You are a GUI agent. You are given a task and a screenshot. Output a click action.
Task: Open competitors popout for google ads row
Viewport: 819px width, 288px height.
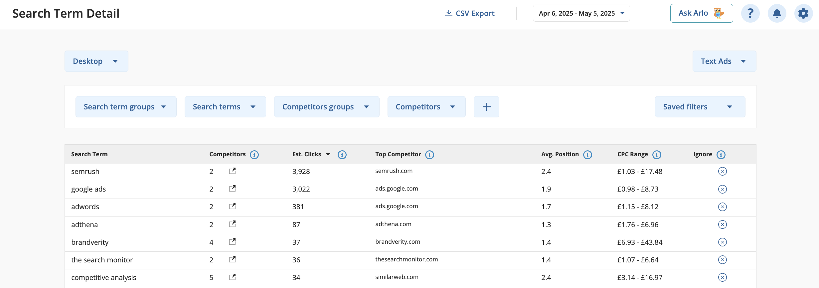[x=232, y=189]
